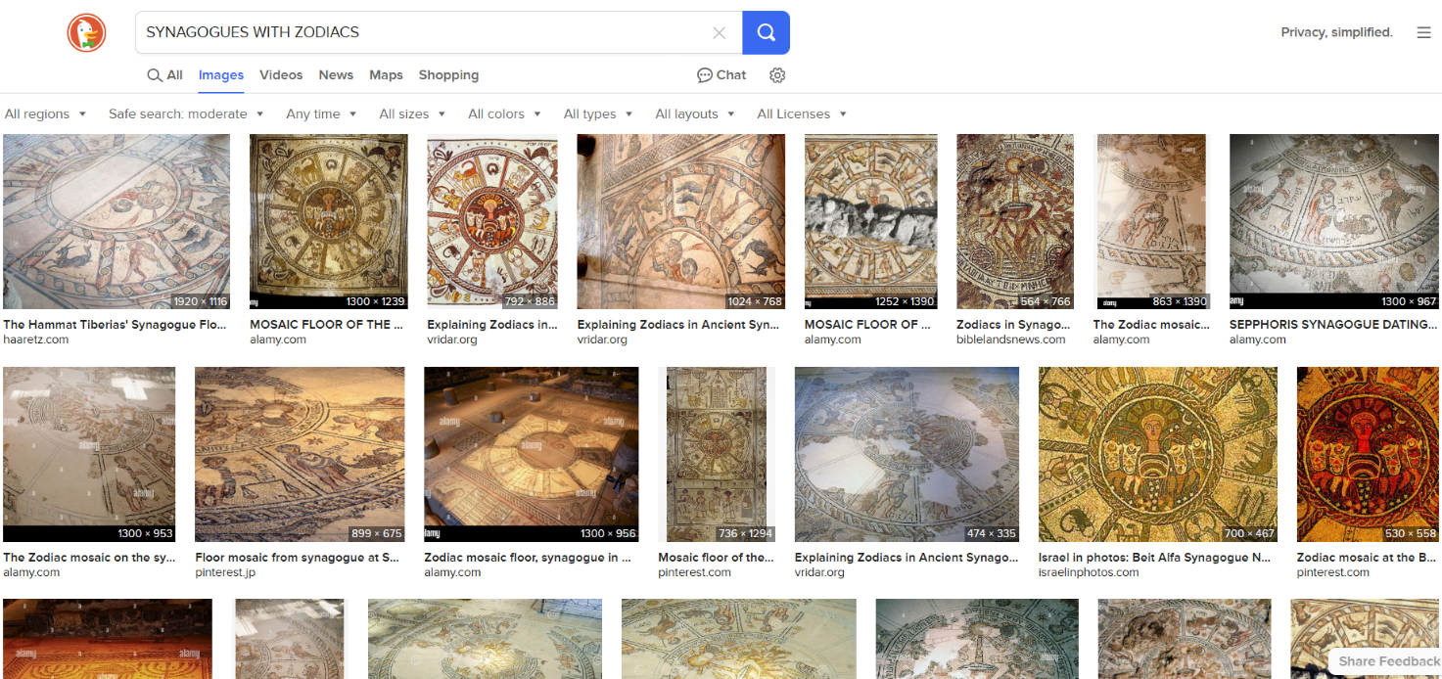Open the 564 × 766 biblelandsnews image
1442x679 pixels.
click(x=1015, y=222)
